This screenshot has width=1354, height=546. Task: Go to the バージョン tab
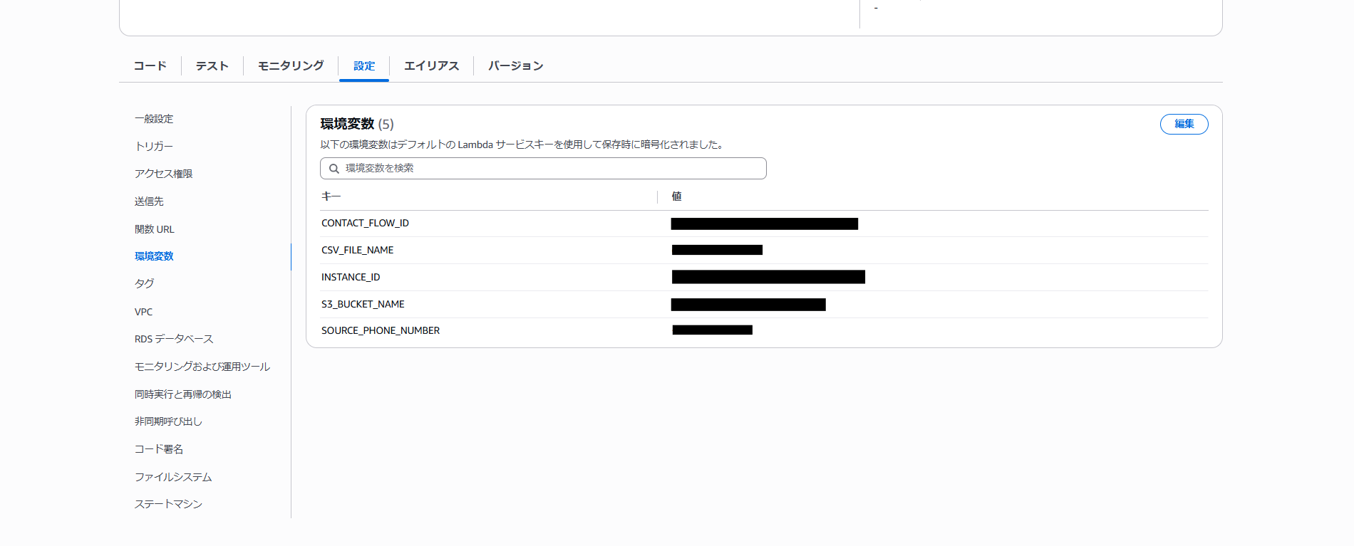tap(515, 66)
